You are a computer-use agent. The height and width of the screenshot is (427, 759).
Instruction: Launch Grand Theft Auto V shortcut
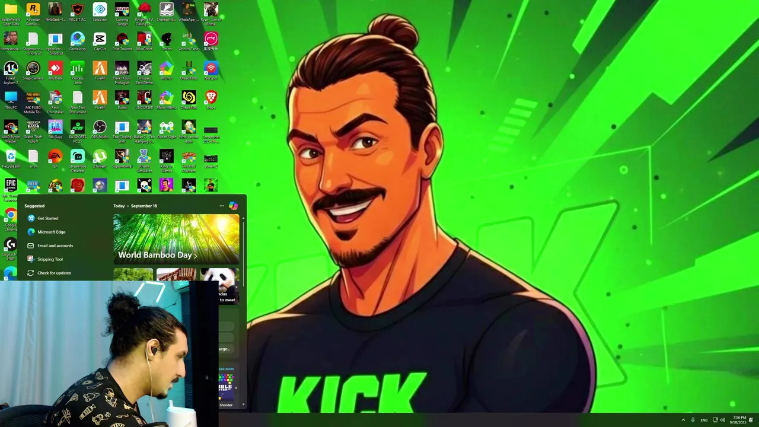pos(33,132)
